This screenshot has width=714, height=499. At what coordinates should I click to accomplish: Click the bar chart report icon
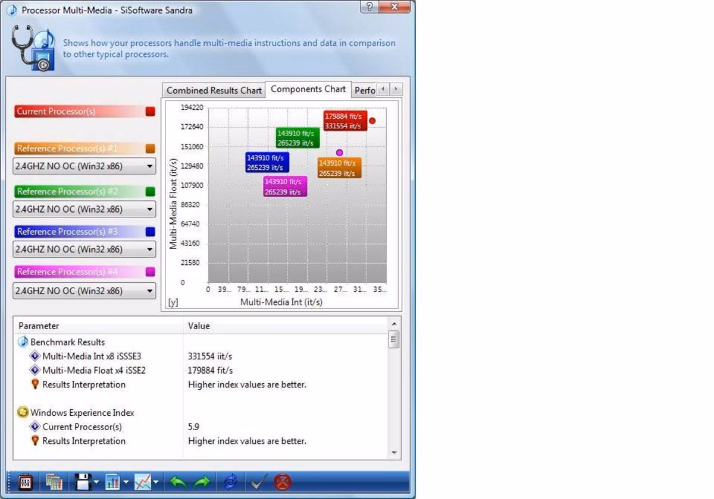point(113,482)
